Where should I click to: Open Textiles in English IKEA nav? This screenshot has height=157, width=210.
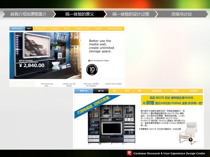point(98,28)
